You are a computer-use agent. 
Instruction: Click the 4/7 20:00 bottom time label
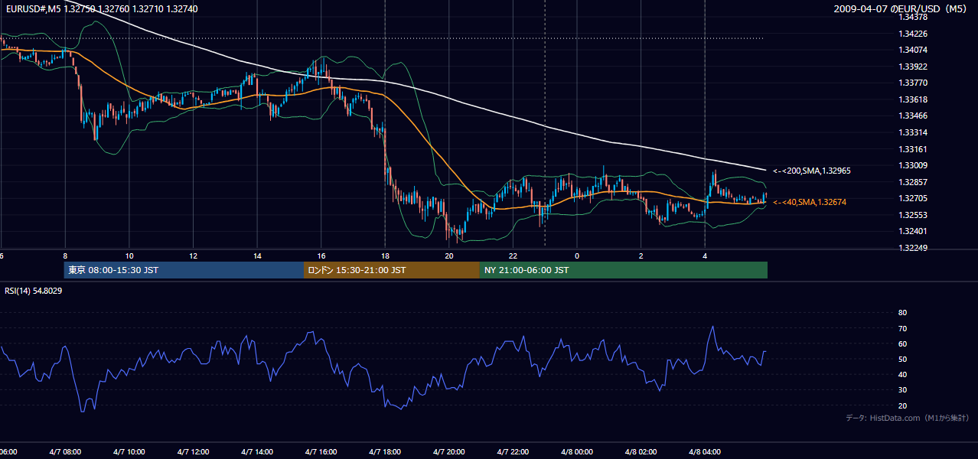[x=449, y=452]
